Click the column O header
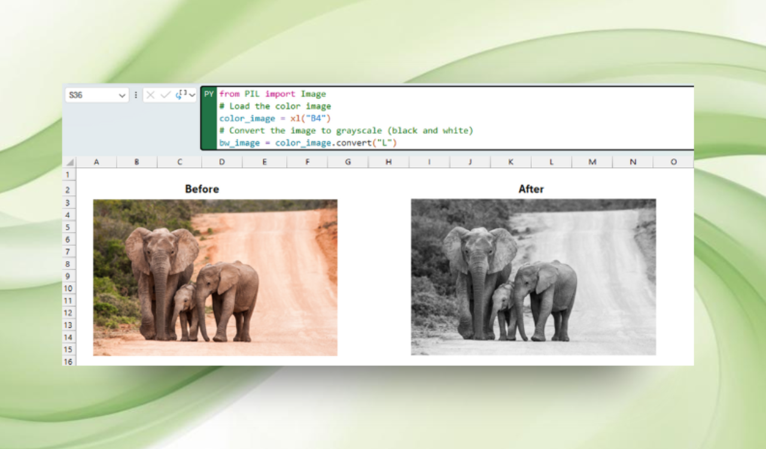 [673, 162]
